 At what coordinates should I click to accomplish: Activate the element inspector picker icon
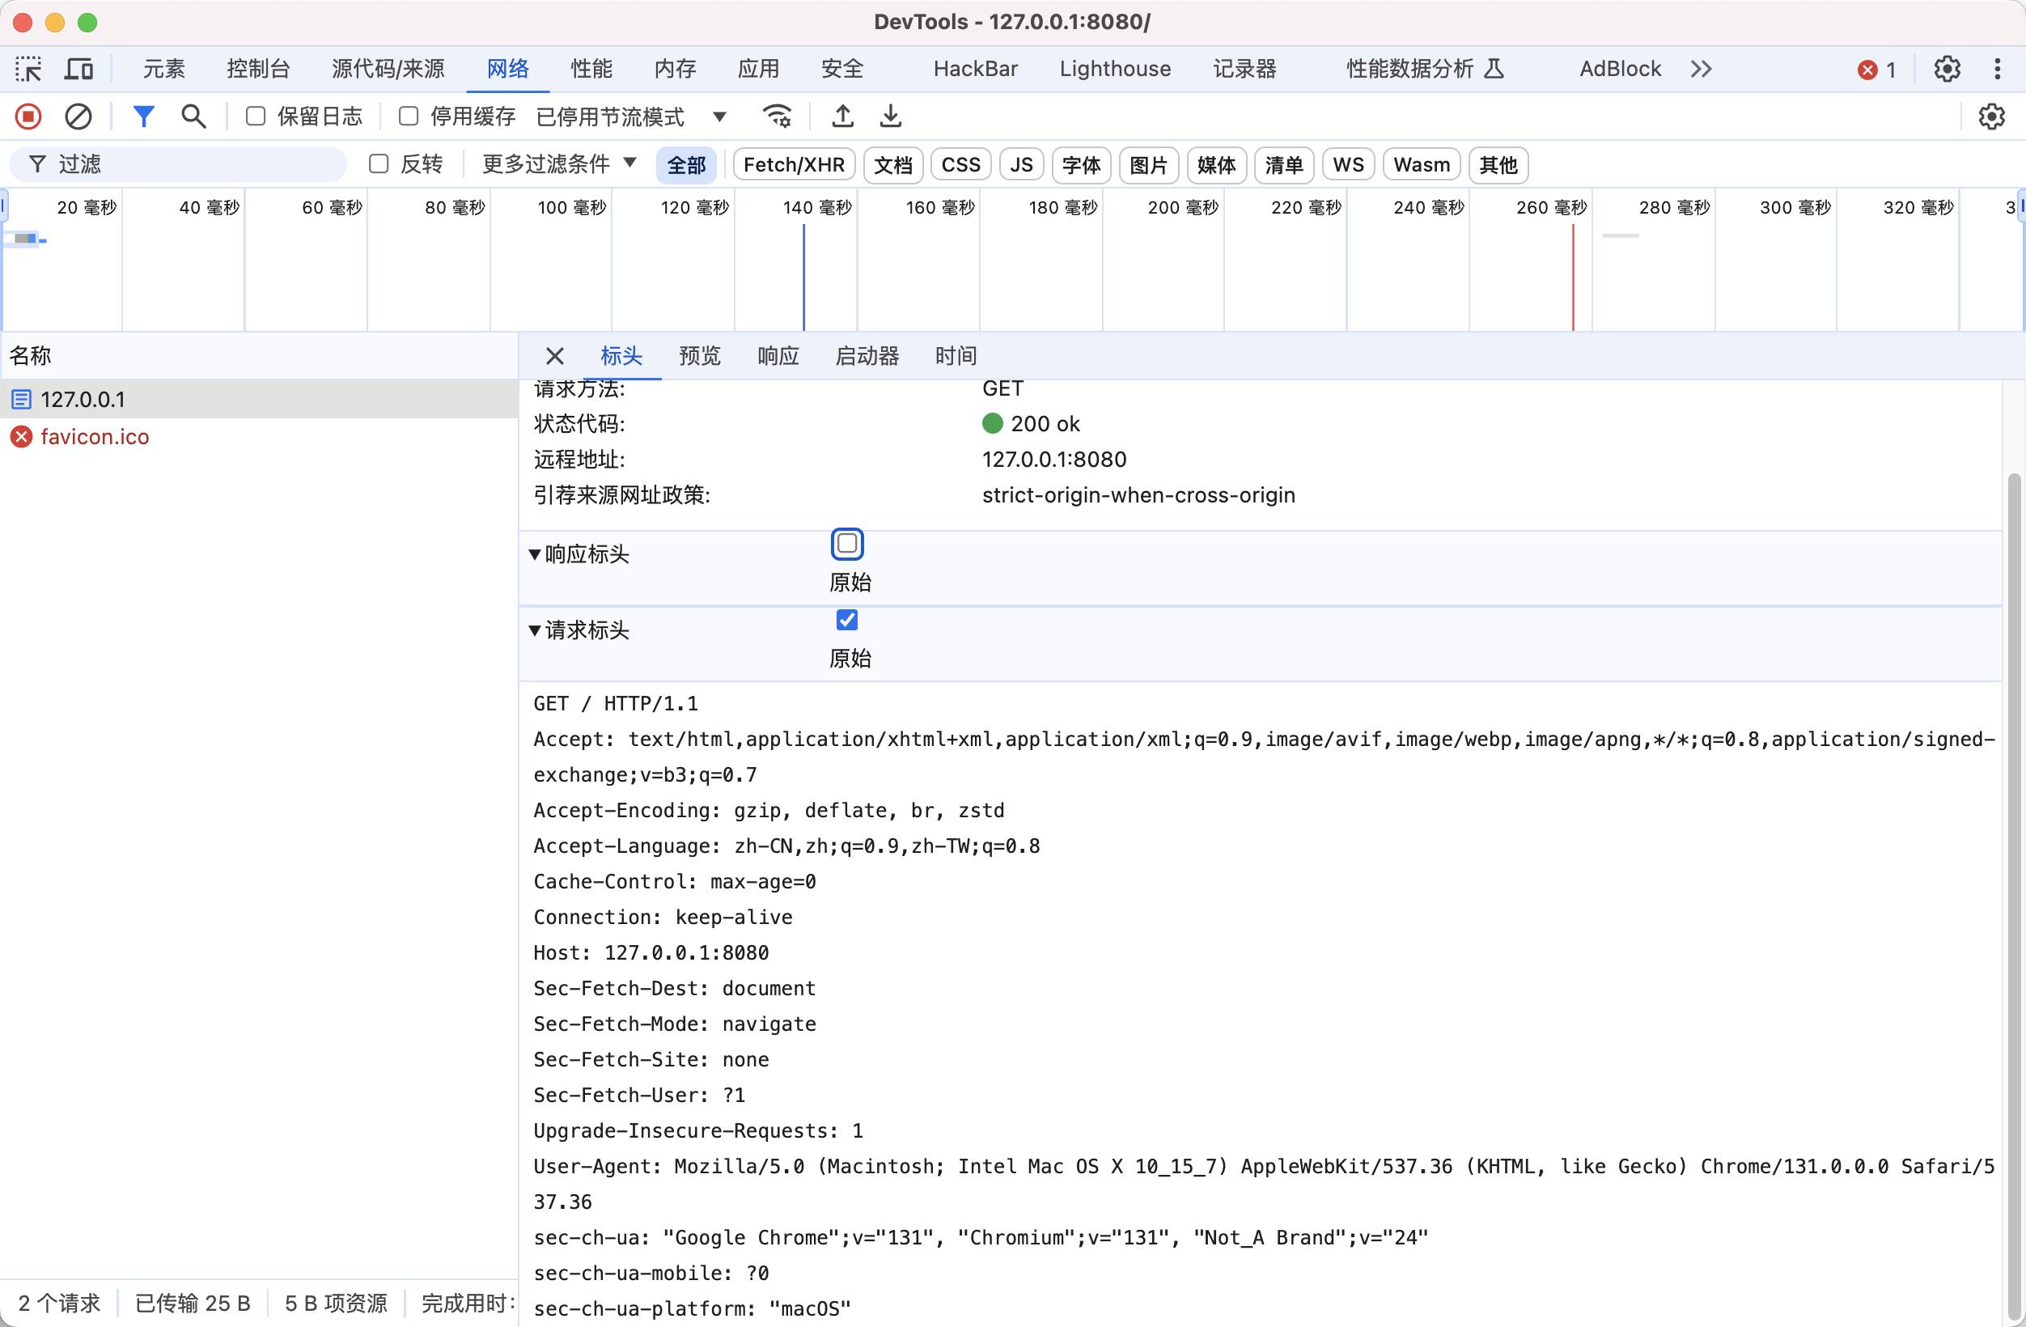point(28,69)
